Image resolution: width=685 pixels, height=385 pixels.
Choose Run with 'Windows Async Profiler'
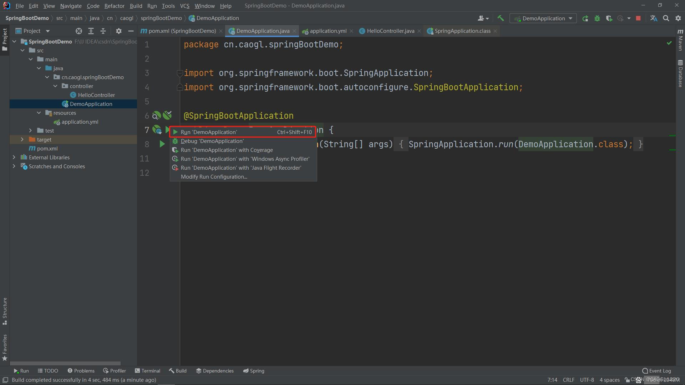click(x=243, y=159)
